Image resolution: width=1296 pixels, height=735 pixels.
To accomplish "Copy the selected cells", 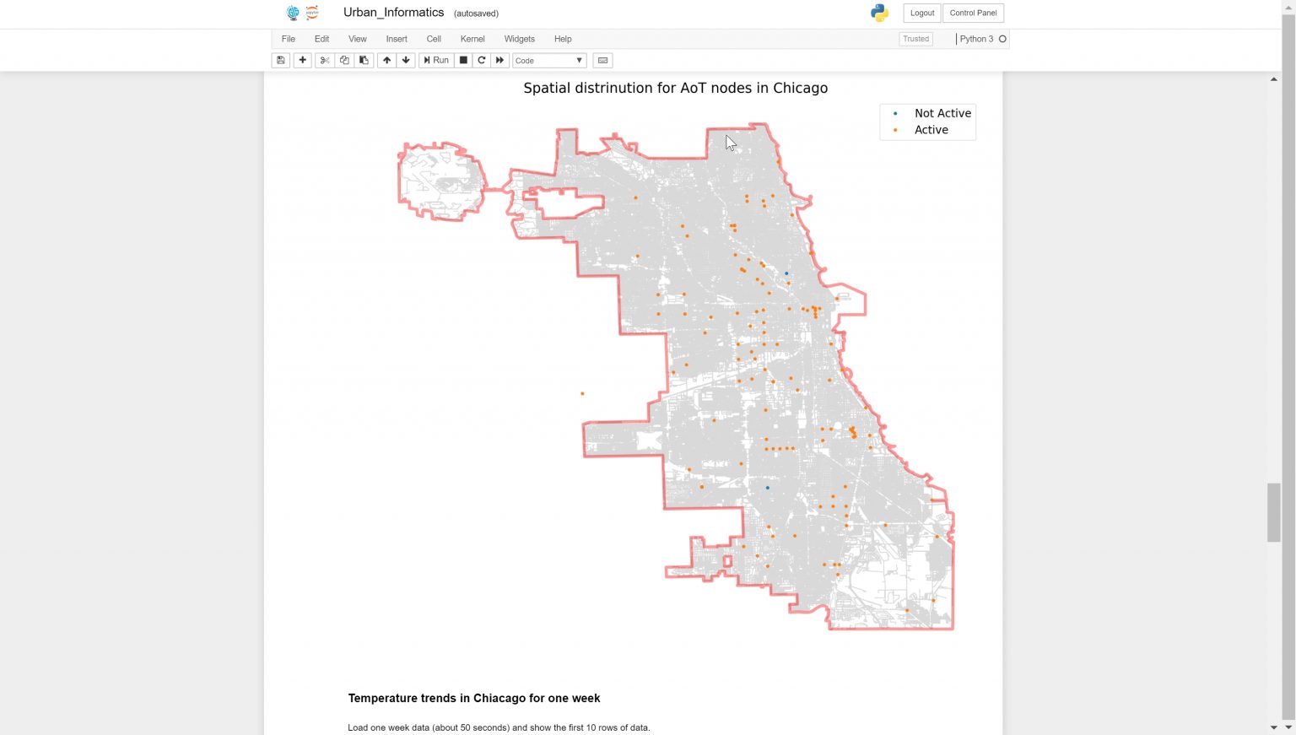I will (x=344, y=60).
